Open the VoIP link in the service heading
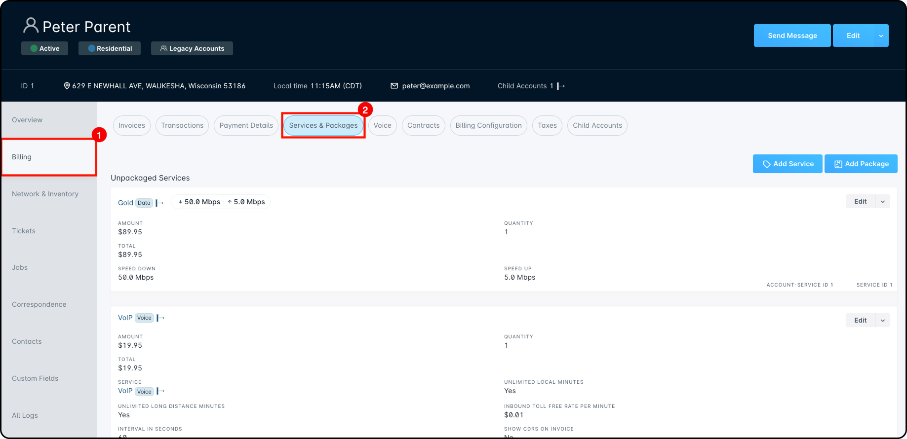Viewport: 907px width, 439px height. [x=125, y=318]
